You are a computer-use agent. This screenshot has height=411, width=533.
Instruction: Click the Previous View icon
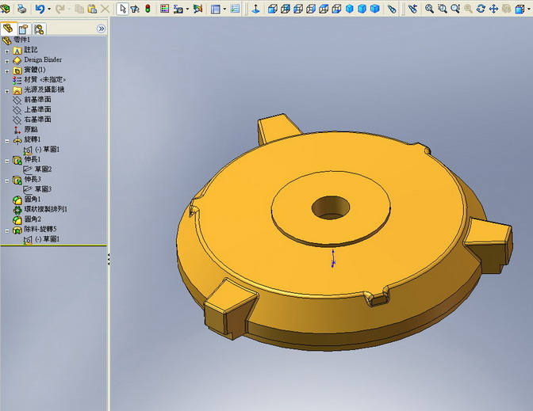tap(412, 9)
